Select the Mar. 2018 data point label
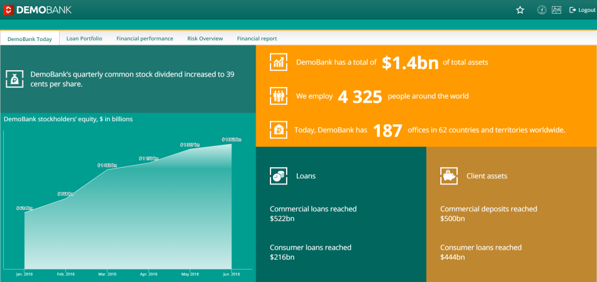Viewport: 597px width, 282px height. pyautogui.click(x=107, y=165)
